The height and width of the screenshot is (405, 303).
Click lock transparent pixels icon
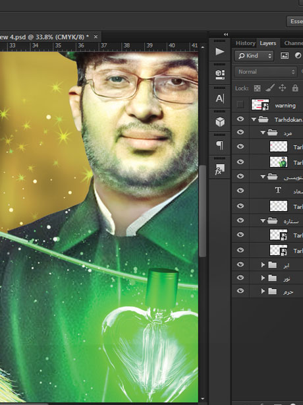click(257, 88)
